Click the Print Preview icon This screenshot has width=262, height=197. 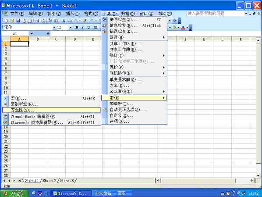click(43, 21)
